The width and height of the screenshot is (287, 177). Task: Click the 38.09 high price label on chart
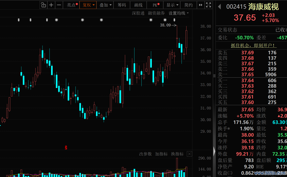[165, 25]
